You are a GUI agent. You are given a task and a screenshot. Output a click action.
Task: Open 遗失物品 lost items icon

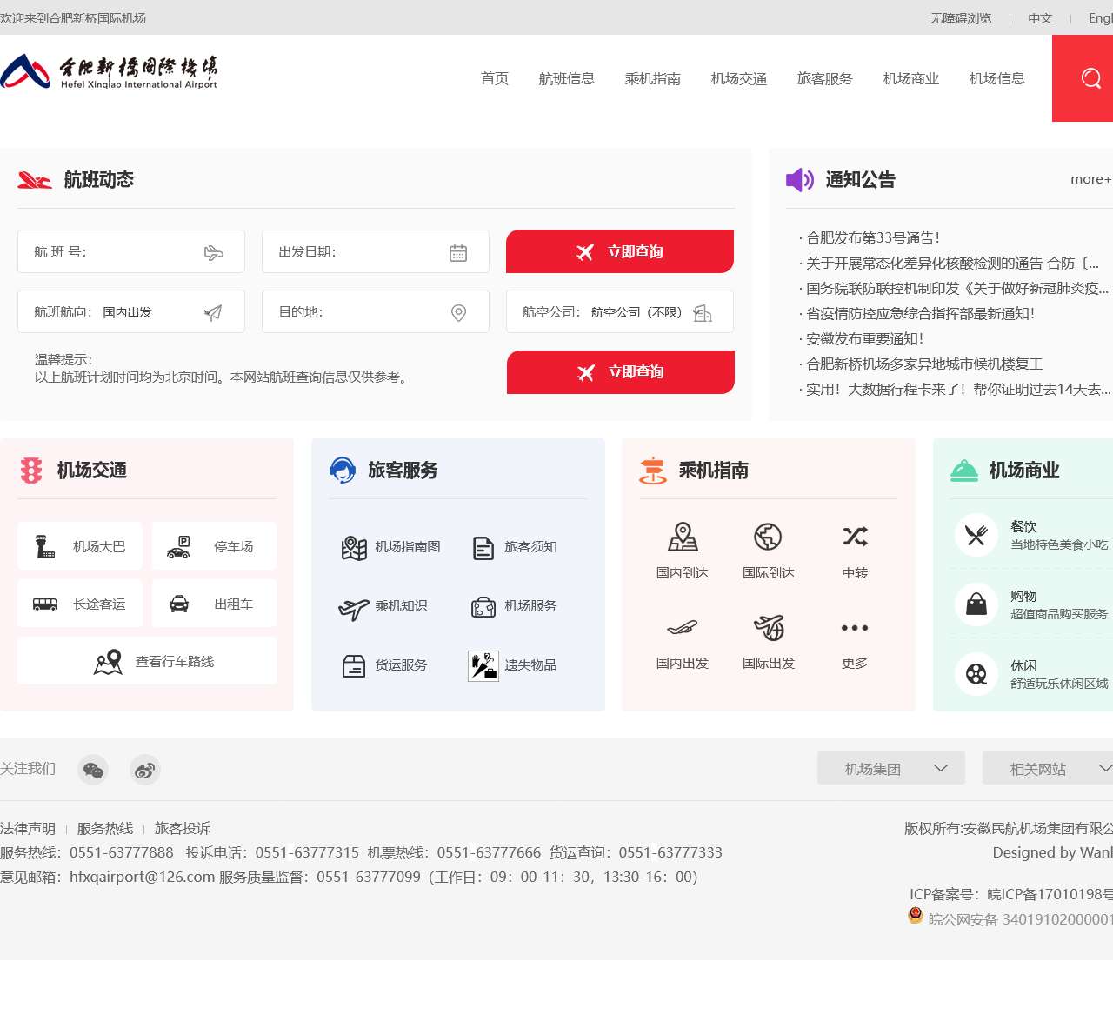click(x=483, y=666)
